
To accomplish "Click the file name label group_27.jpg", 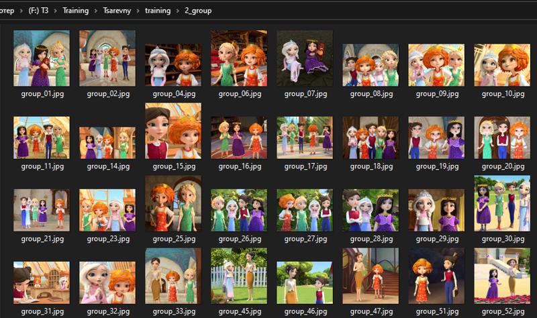I will click(305, 239).
